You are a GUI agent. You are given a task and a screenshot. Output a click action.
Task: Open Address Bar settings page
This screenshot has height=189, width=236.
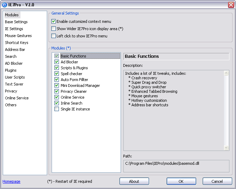[x=15, y=49]
